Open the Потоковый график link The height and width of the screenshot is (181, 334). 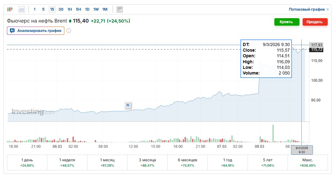click(x=307, y=9)
